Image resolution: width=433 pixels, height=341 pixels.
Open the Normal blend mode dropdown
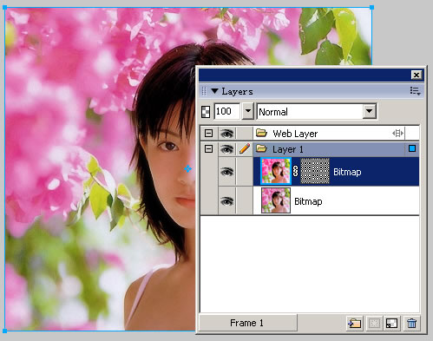click(x=369, y=111)
